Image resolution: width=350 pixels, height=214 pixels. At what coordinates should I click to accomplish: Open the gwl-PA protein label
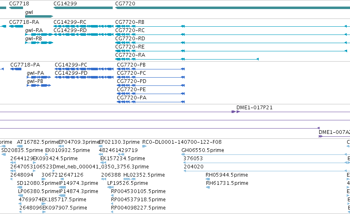tap(35, 73)
